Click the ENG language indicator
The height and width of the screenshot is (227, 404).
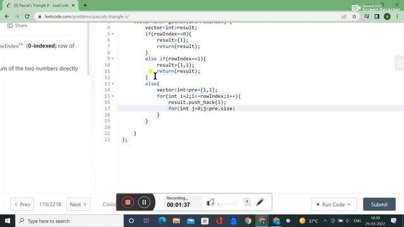pyautogui.click(x=357, y=221)
